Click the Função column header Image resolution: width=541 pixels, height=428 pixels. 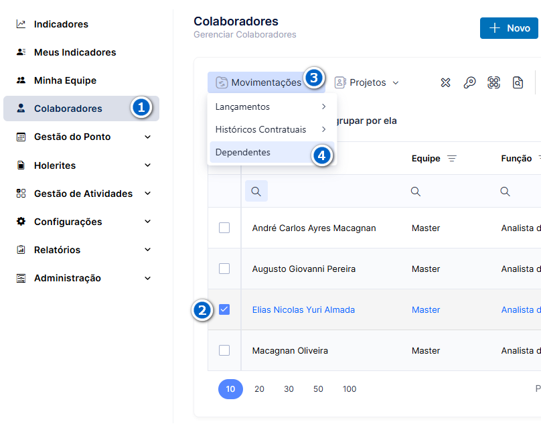pyautogui.click(x=516, y=159)
